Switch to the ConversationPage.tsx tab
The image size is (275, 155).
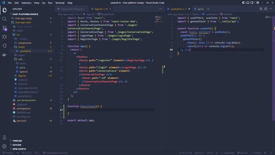point(72,9)
